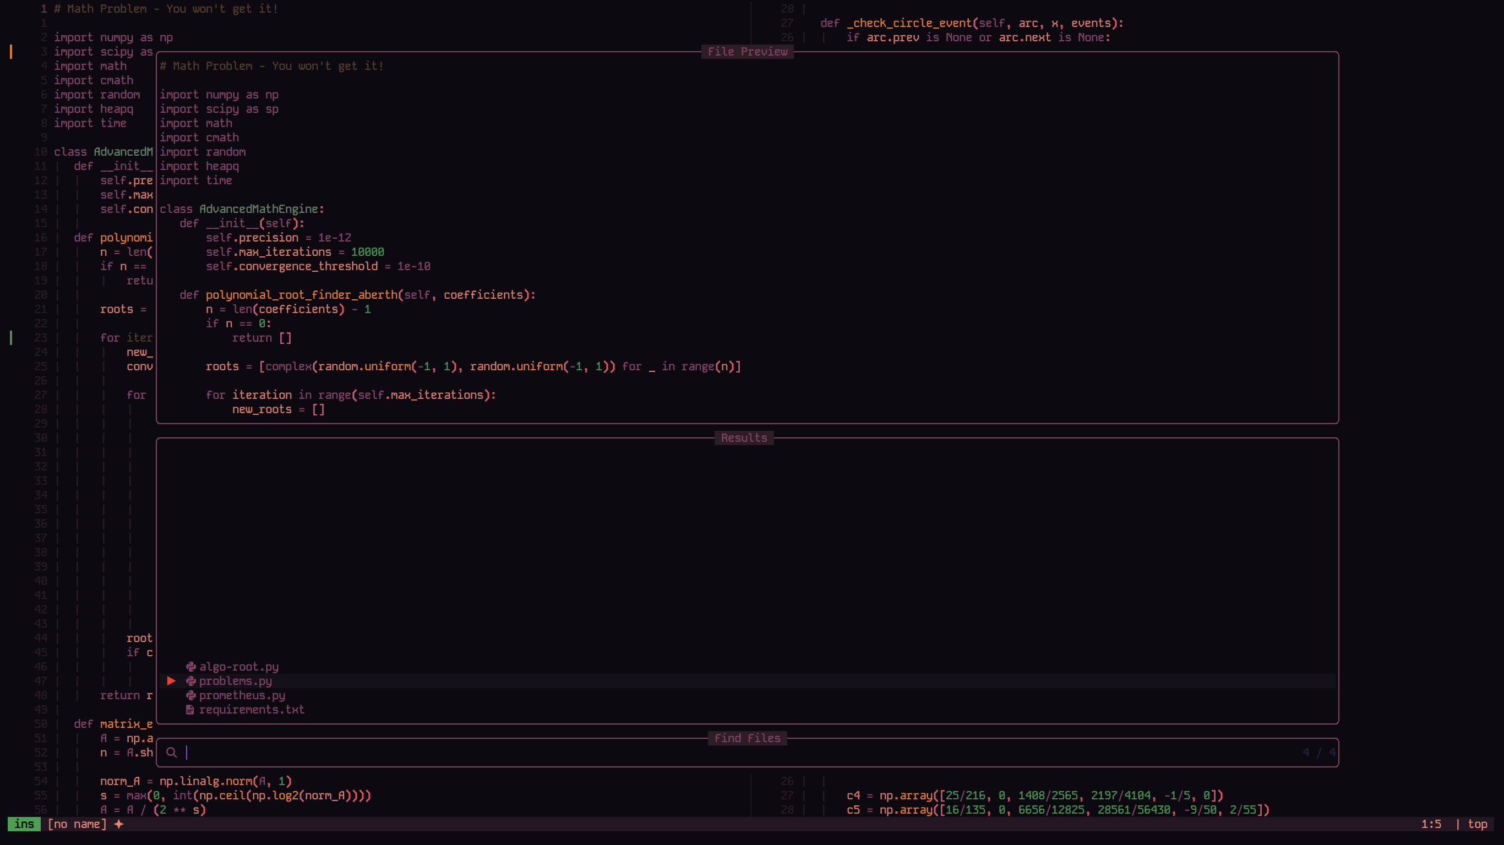Click the 'for iteration in range' preview line
Image resolution: width=1504 pixels, height=845 pixels.
point(351,395)
